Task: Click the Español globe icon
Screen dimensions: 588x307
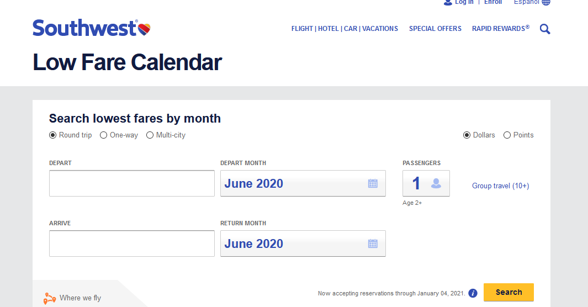Action: 546,2
